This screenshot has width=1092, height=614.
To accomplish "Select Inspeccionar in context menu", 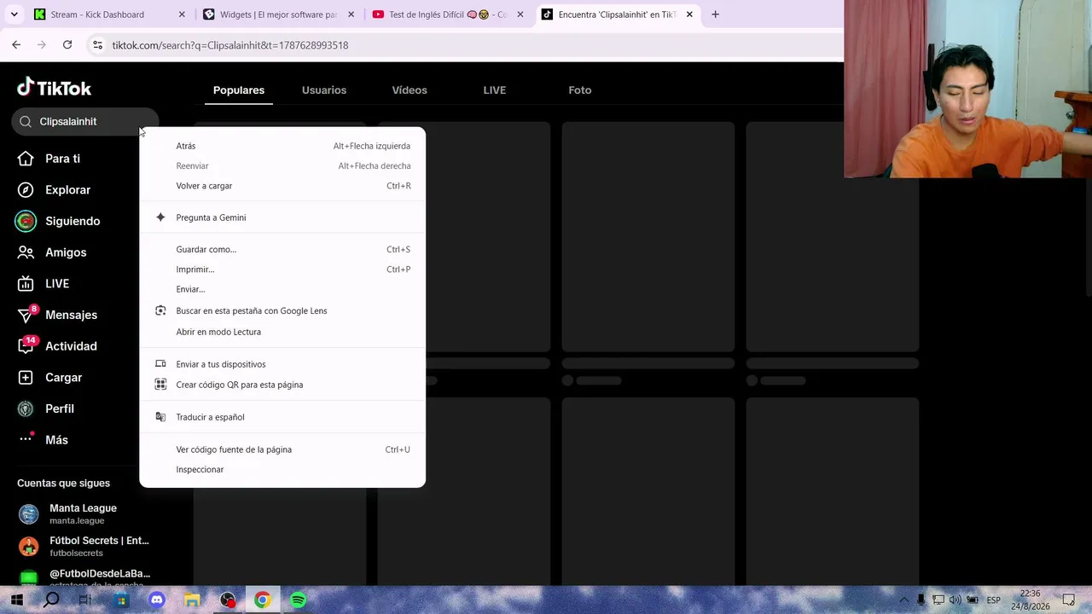I will point(282,470).
